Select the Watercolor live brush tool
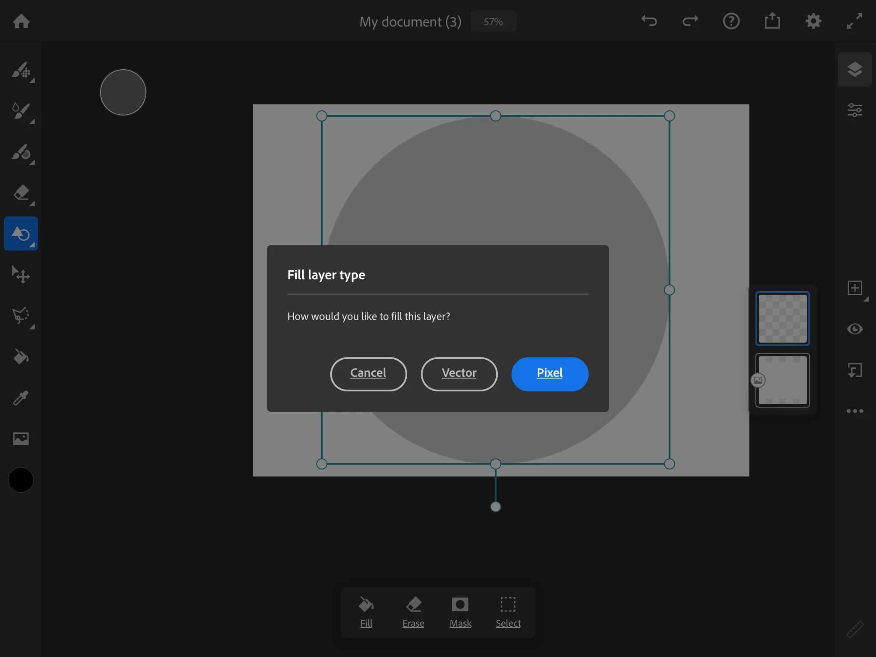The width and height of the screenshot is (876, 657). tap(21, 111)
